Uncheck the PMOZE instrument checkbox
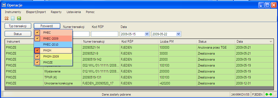The height and width of the screenshot is (98, 278). (x=37, y=62)
